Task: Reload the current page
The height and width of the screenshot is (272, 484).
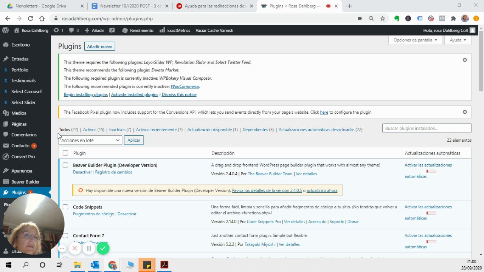Action: [x=30, y=19]
